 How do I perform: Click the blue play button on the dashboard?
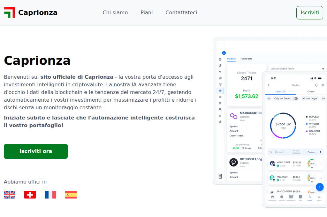pos(224,53)
